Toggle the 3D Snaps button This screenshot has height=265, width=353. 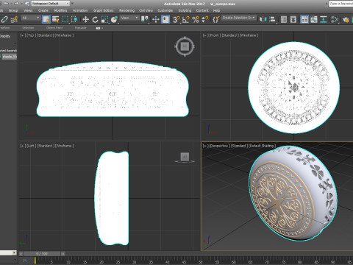[176, 19]
